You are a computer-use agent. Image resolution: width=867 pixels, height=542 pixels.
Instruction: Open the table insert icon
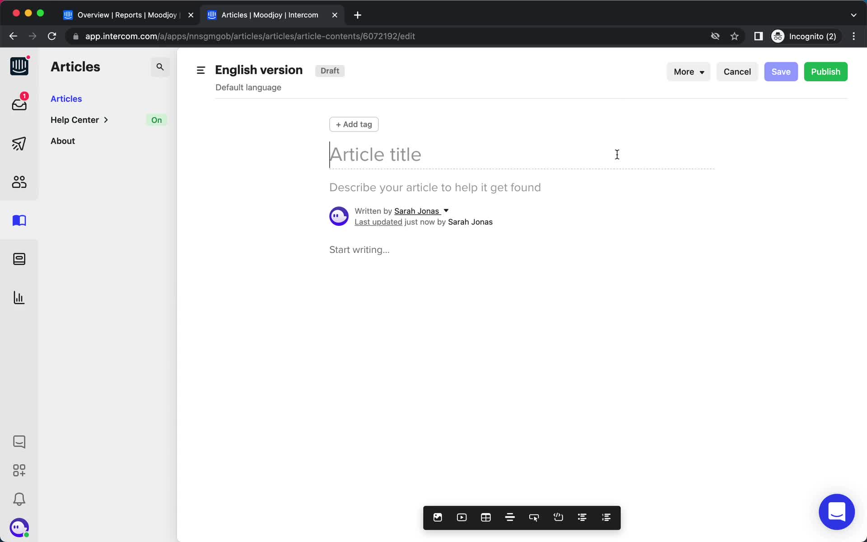coord(485,517)
